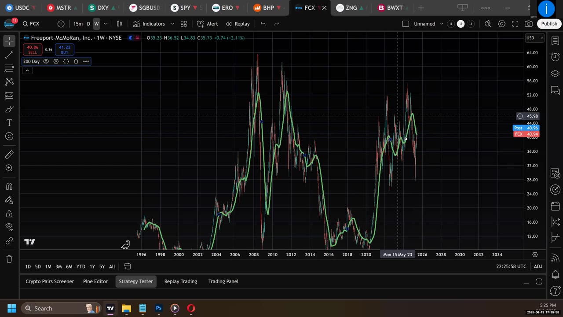The image size is (563, 317).
Task: Open Indicators favorites dropdown arrow
Action: pos(172,24)
